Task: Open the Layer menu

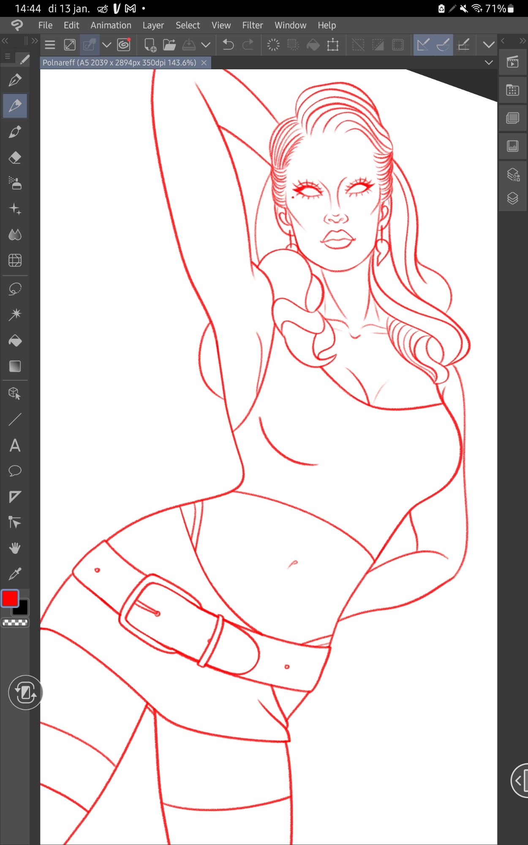Action: coord(153,25)
